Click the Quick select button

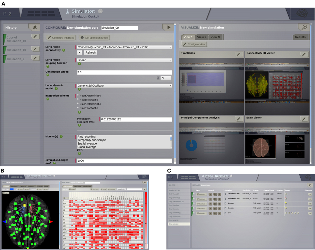pyautogui.click(x=95, y=189)
